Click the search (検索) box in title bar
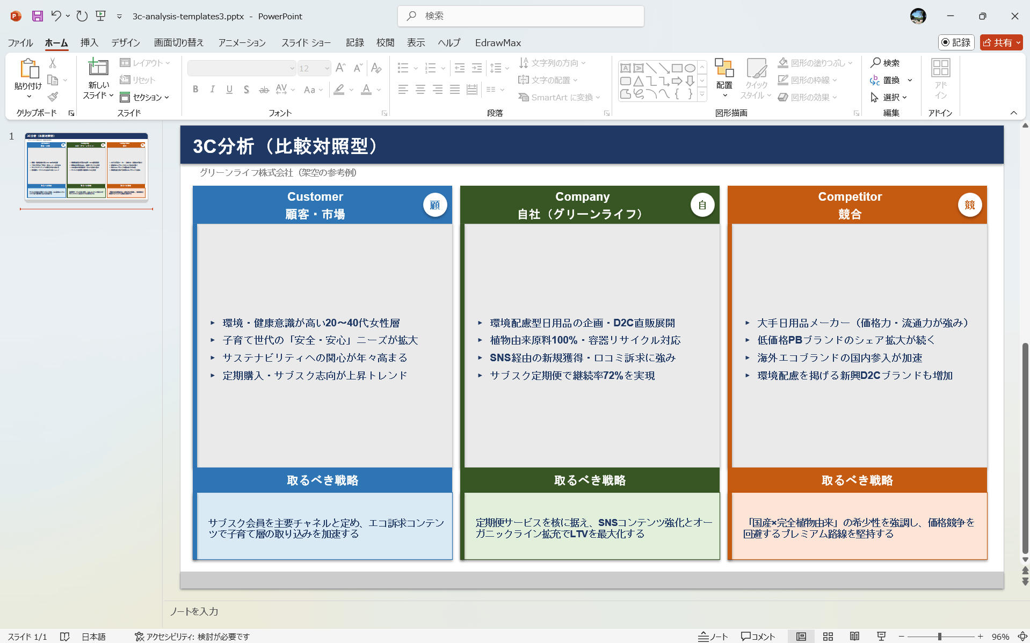This screenshot has width=1030, height=643. click(x=521, y=16)
